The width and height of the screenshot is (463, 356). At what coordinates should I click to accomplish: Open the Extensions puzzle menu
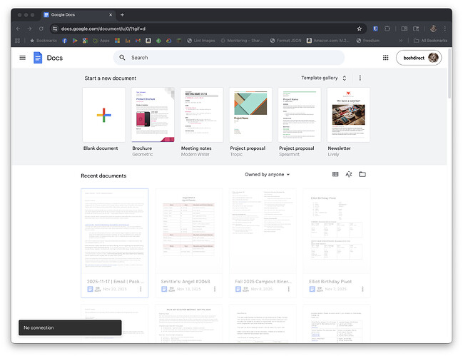coord(387,29)
